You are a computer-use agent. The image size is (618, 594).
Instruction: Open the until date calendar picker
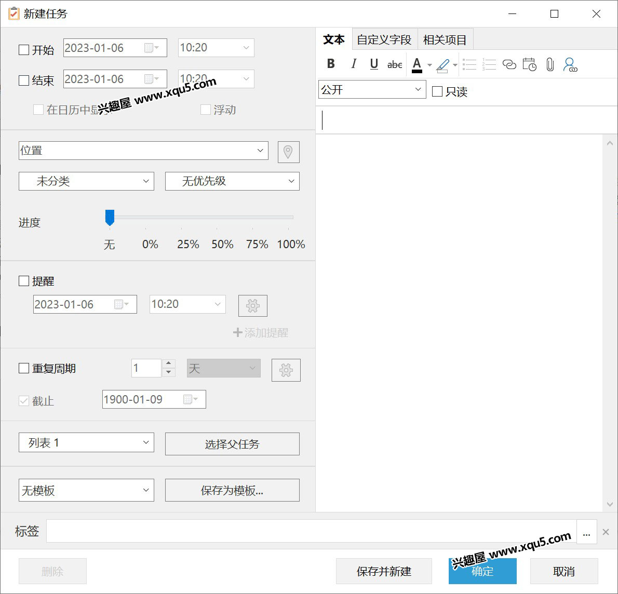click(x=191, y=399)
